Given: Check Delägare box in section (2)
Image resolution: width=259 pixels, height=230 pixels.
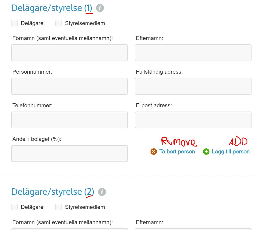Looking at the screenshot, I should (x=14, y=207).
